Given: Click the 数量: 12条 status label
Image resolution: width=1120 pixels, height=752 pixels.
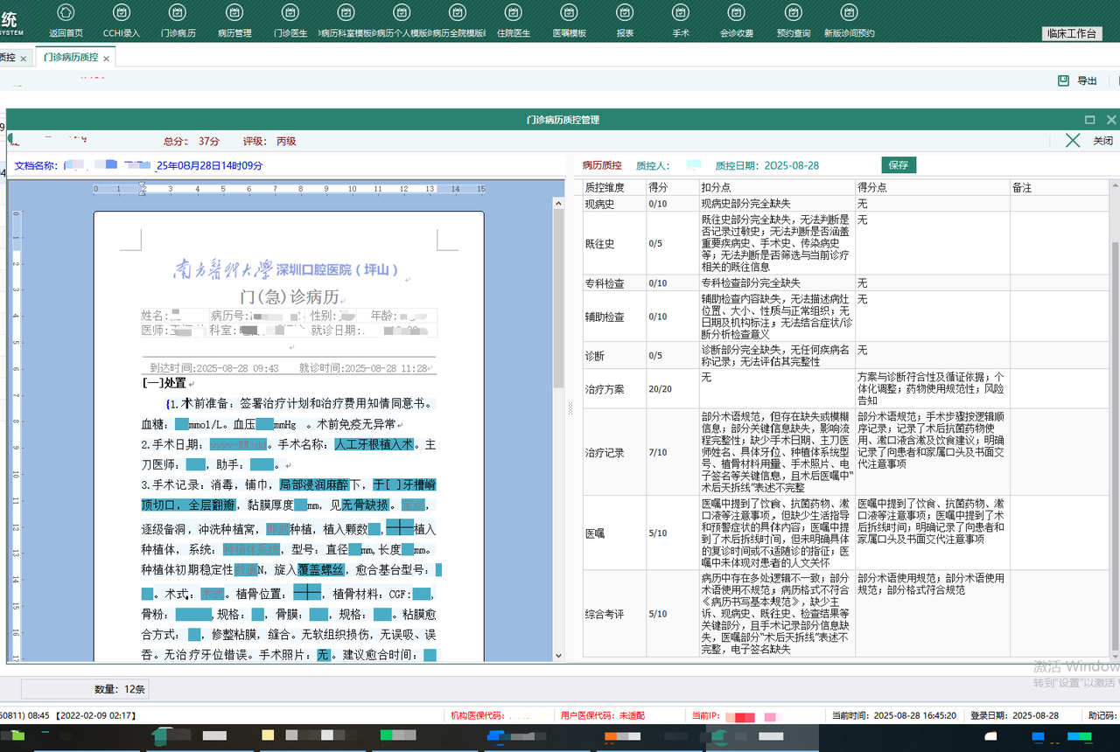Looking at the screenshot, I should coord(121,689).
